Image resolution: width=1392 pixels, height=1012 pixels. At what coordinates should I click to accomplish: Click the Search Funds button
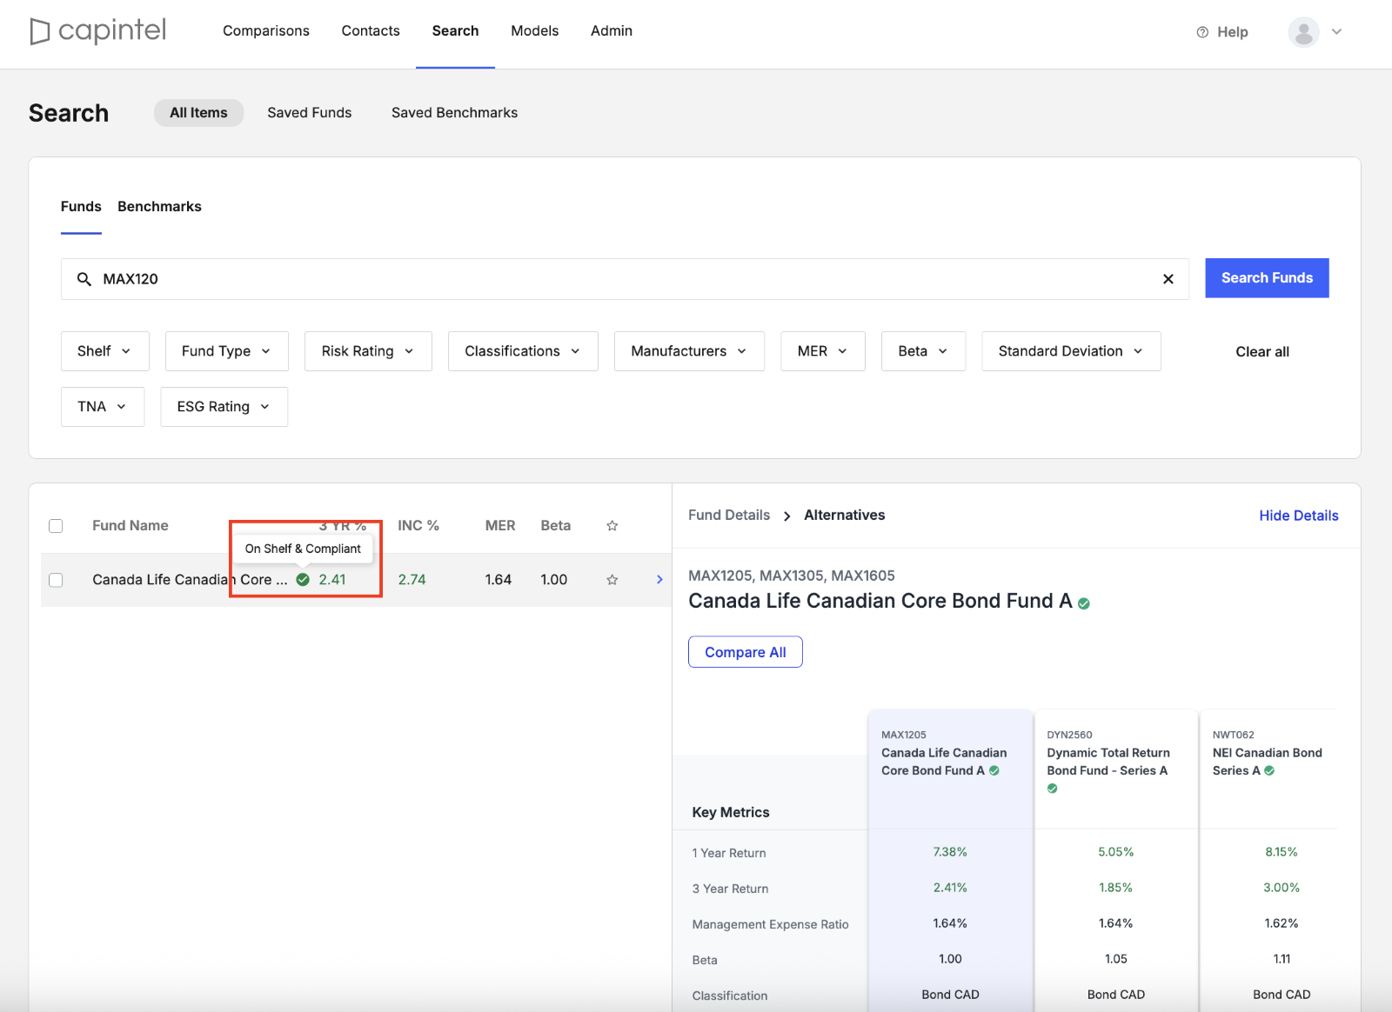point(1267,278)
